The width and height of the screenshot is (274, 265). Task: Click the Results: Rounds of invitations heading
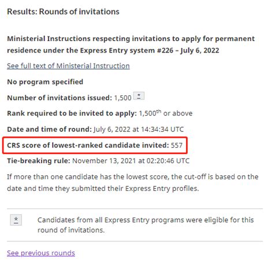pos(63,12)
